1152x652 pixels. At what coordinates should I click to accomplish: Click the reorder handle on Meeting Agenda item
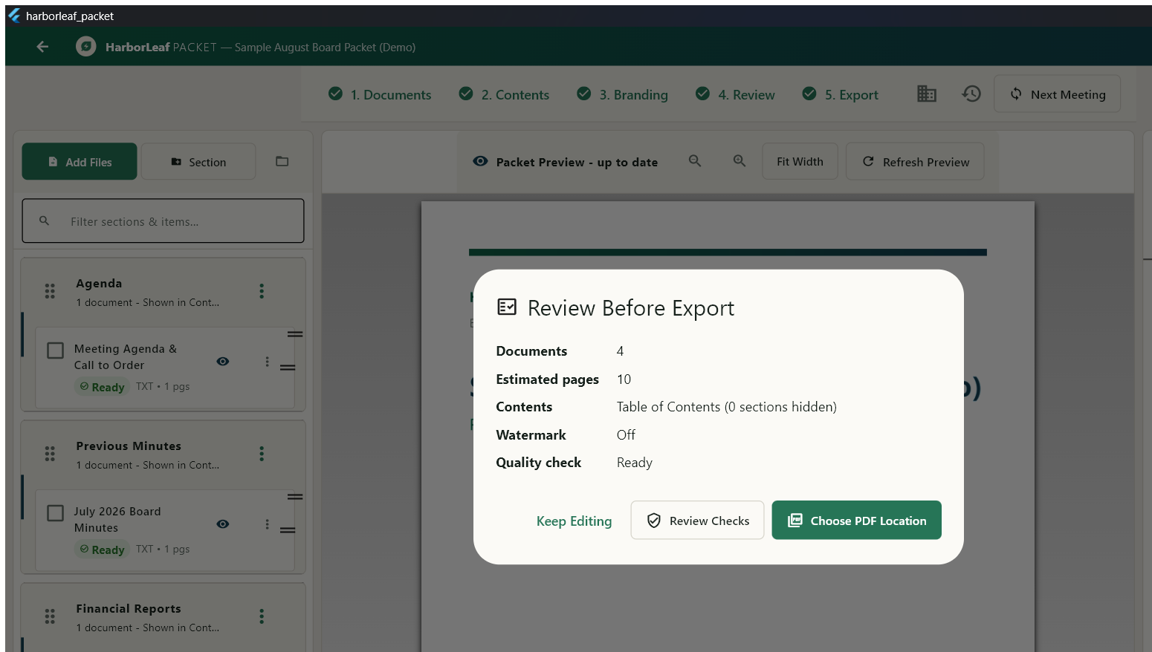(288, 368)
